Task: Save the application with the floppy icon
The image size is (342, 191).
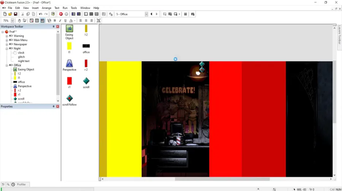Action: click(x=16, y=14)
